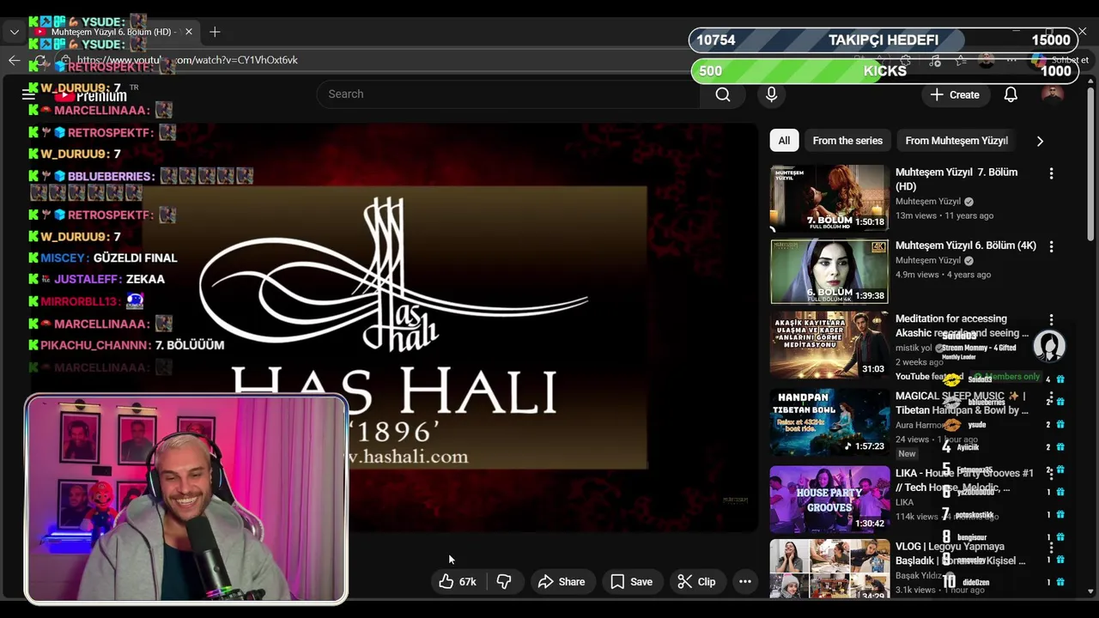This screenshot has height=618, width=1099.
Task: Open the notifications bell
Action: (1011, 94)
